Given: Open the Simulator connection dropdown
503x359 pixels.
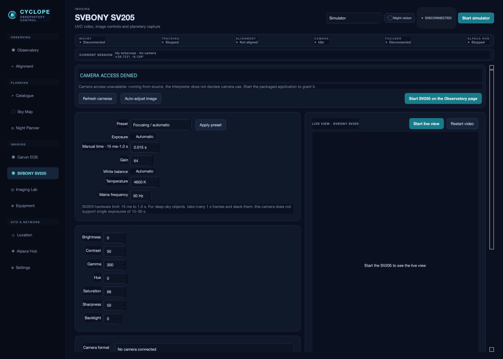Looking at the screenshot, I should (354, 18).
